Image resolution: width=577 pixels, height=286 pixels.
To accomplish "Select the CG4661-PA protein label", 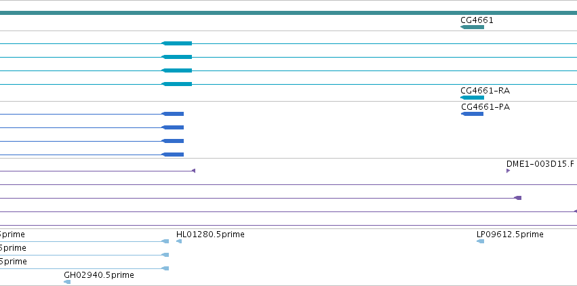I will point(485,107).
